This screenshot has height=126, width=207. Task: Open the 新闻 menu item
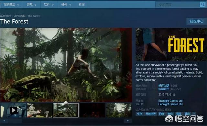(x=82, y=5)
